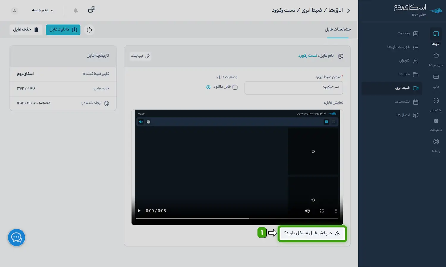
Task: Open the live chat support bubble
Action: [x=16, y=237]
